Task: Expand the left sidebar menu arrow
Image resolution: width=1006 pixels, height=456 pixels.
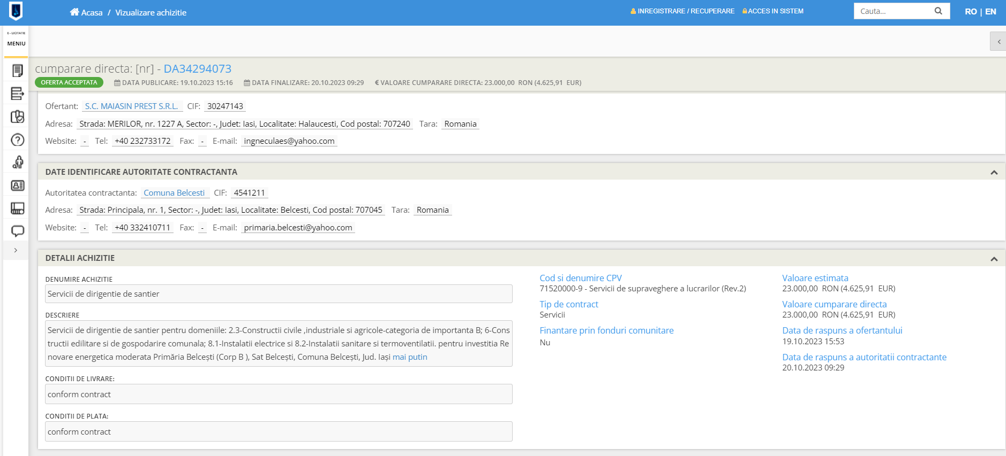Action: pos(16,250)
